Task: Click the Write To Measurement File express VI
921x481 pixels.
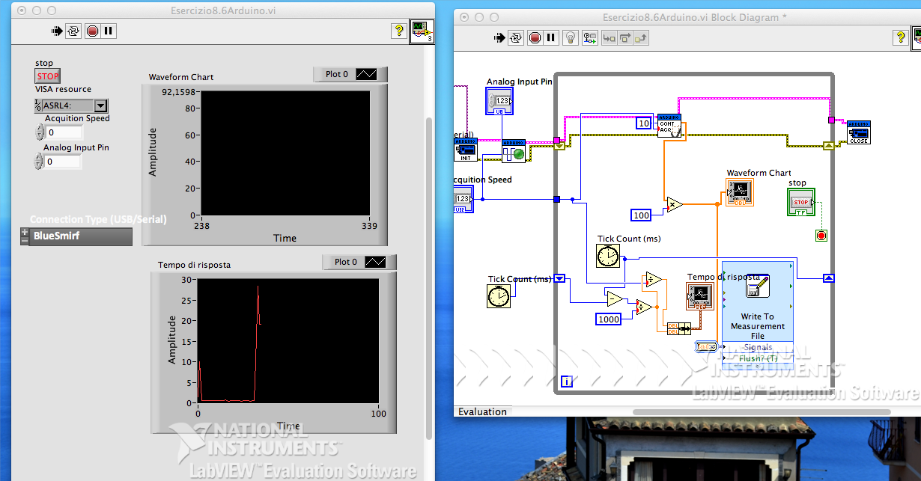Action: [x=757, y=307]
